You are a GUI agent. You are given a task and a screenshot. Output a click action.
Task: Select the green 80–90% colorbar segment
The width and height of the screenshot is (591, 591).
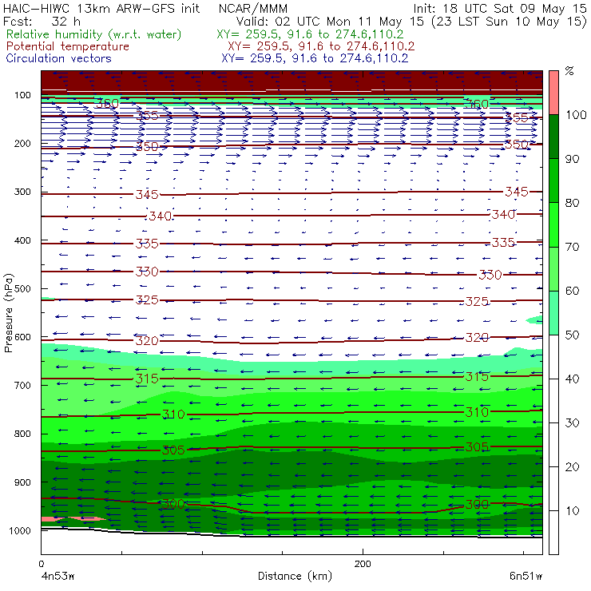pyautogui.click(x=553, y=180)
